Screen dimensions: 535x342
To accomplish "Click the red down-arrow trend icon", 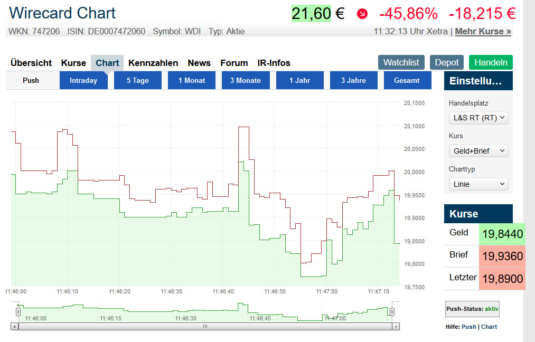I will point(362,14).
